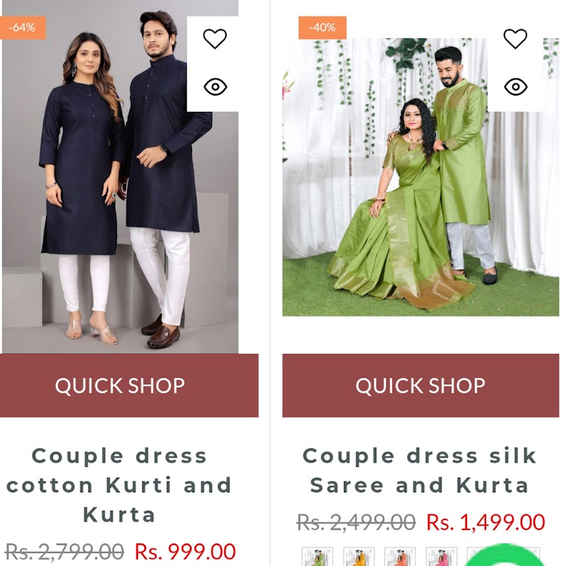Click the -40% discount badge

tap(323, 28)
